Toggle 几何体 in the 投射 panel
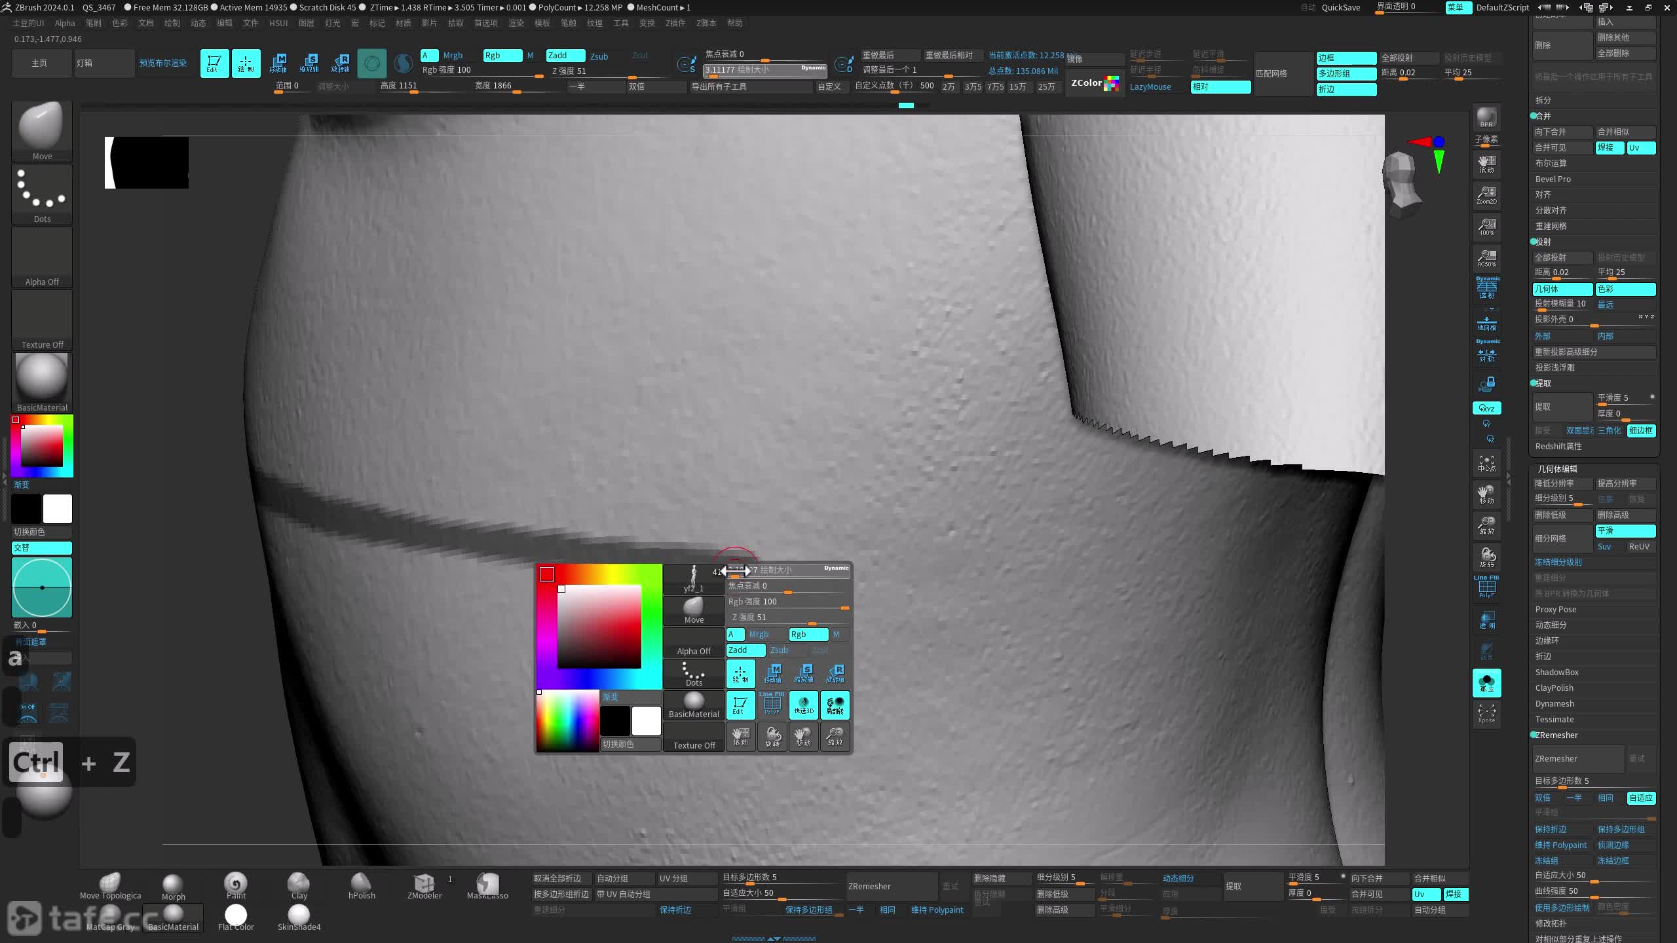Image resolution: width=1677 pixels, height=943 pixels. point(1563,289)
